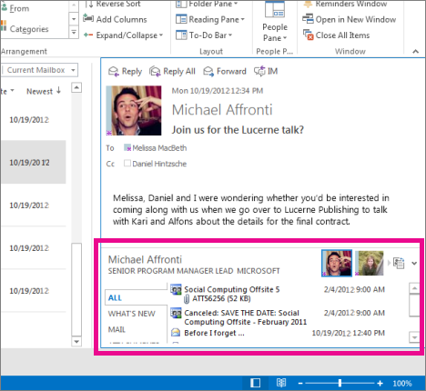
Task: Click the message list scroll up arrow
Action: pos(76,87)
